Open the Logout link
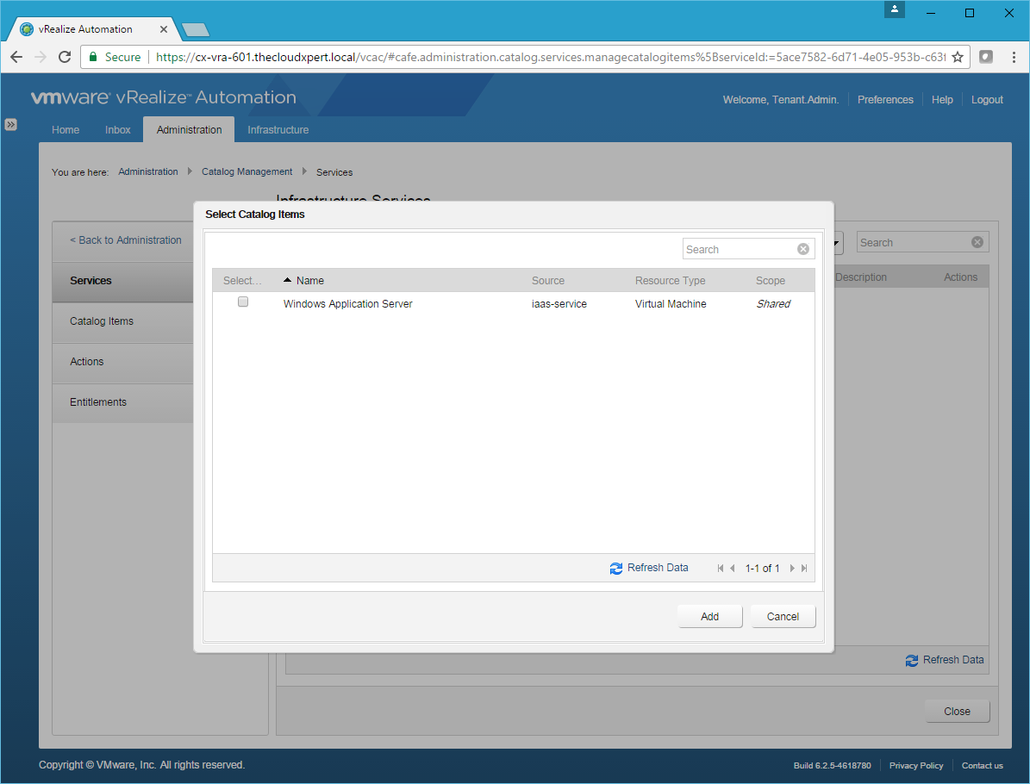 tap(987, 100)
